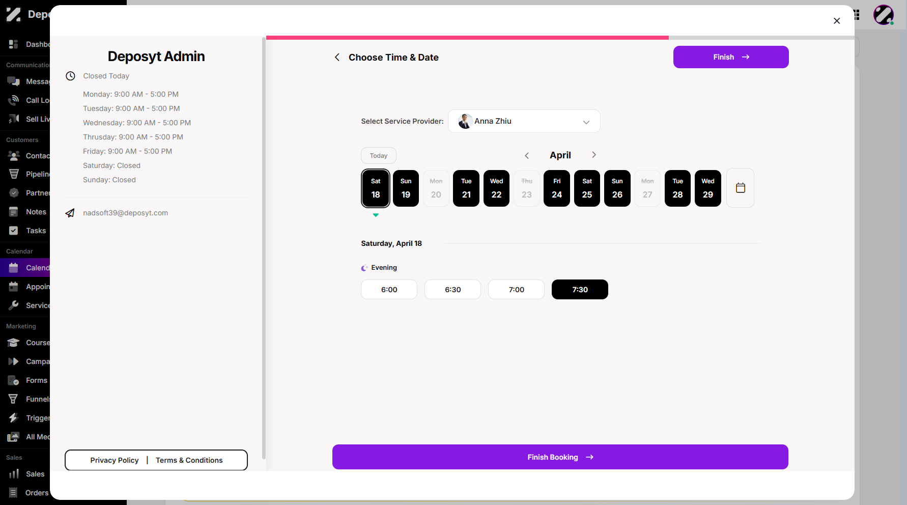The width and height of the screenshot is (907, 505).
Task: Open the Dashboard sidebar icon
Action: (14, 44)
